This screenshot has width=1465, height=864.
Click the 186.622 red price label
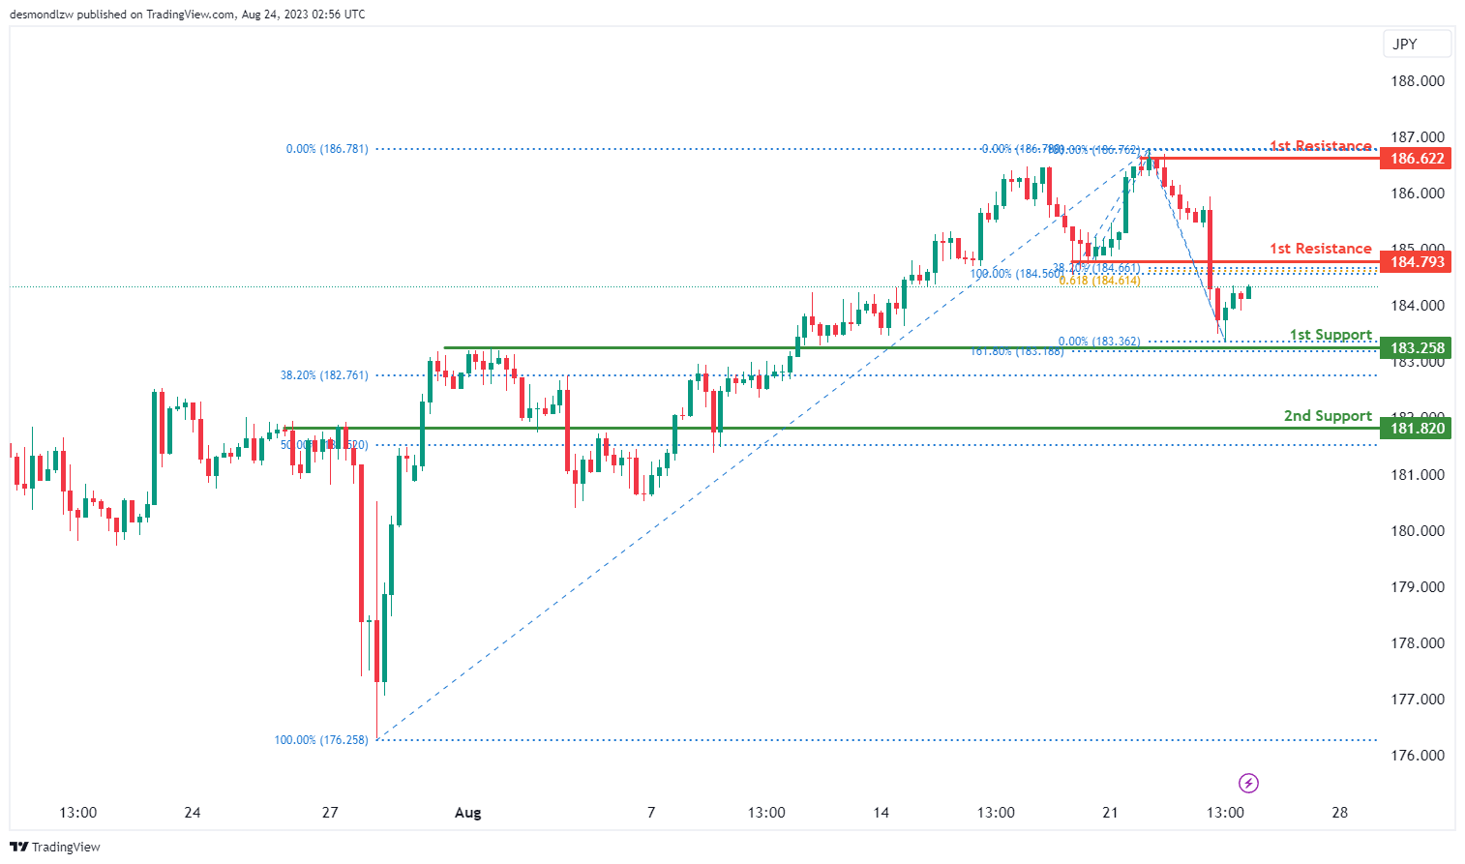[1418, 159]
